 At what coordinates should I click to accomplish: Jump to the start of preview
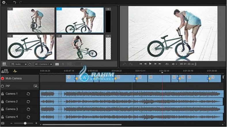point(141,64)
